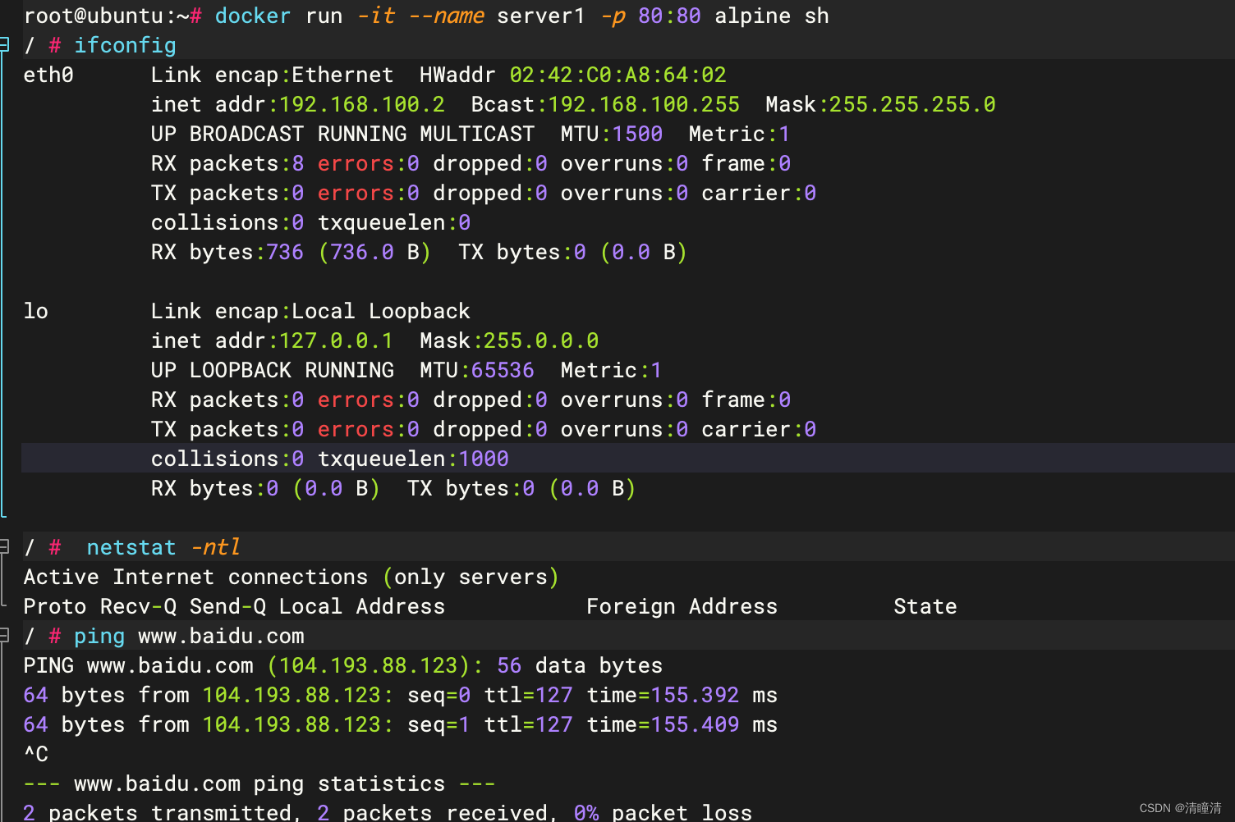1235x822 pixels.
Task: Click the MTU value 65536
Action: tap(503, 370)
